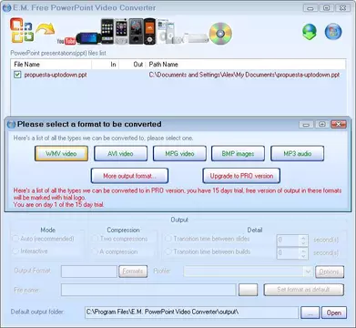Sort list by the File Name column header

52,64
